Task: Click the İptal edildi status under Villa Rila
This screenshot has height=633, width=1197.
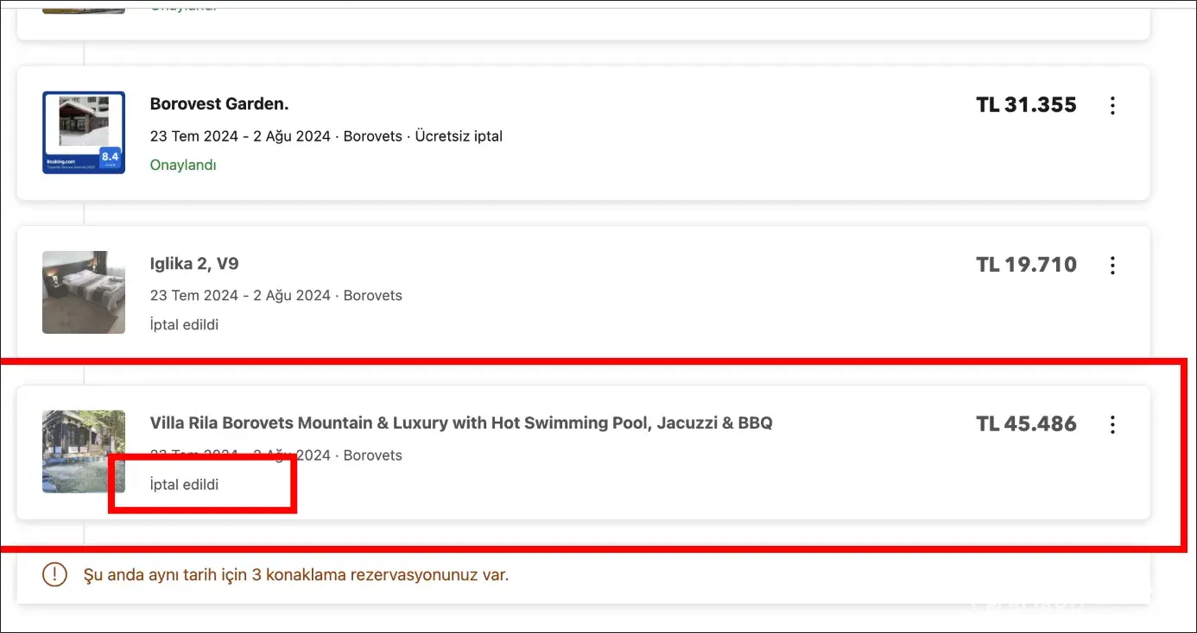Action: [184, 485]
